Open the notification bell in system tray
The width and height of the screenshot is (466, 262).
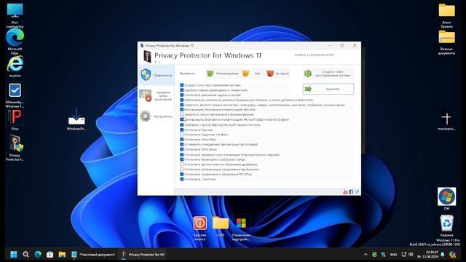pos(443,255)
